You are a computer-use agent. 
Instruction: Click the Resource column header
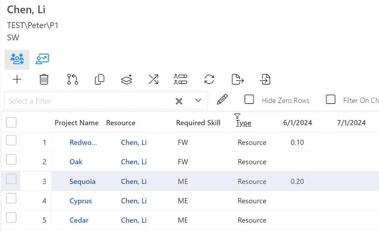[121, 123]
